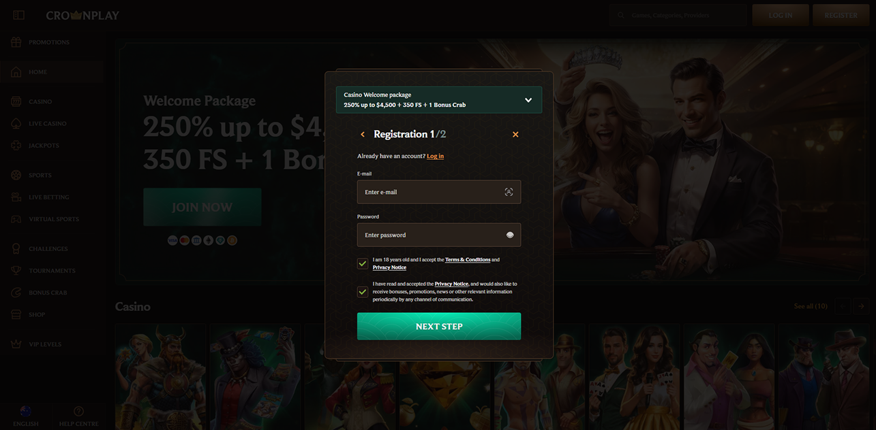Click the autofill icon in e-mail field
The height and width of the screenshot is (430, 876).
(x=509, y=193)
